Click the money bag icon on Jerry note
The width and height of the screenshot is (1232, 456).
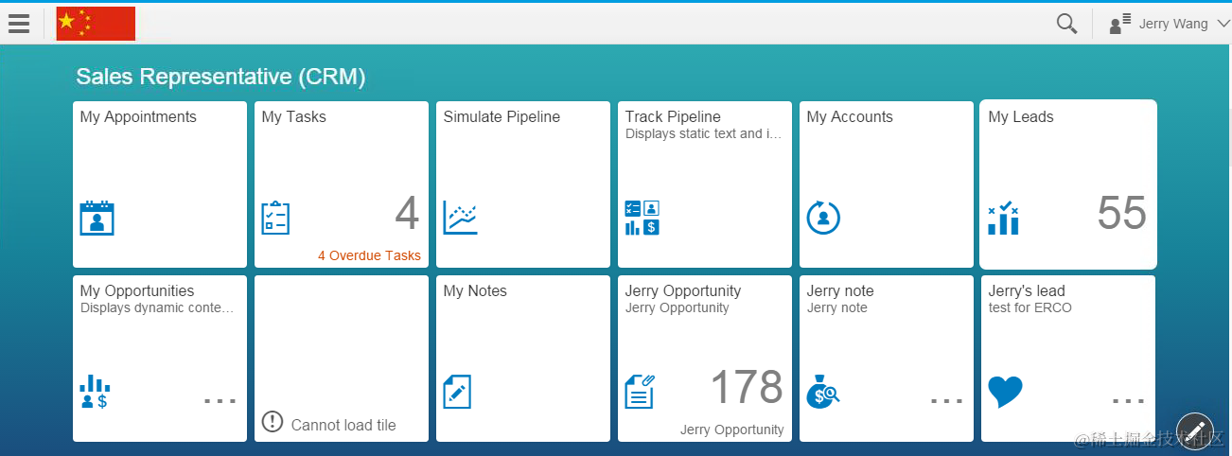coord(822,392)
